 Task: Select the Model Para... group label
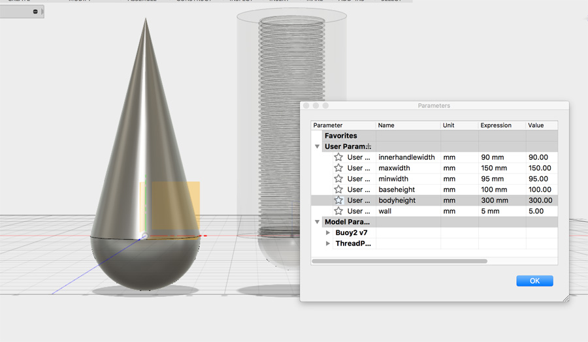(347, 222)
